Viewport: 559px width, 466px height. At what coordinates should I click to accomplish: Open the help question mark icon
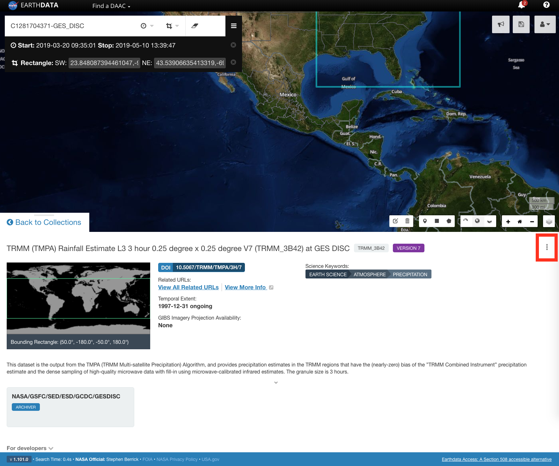tap(547, 5)
